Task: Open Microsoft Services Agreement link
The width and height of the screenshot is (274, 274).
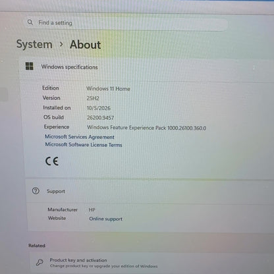Action: pyautogui.click(x=80, y=137)
